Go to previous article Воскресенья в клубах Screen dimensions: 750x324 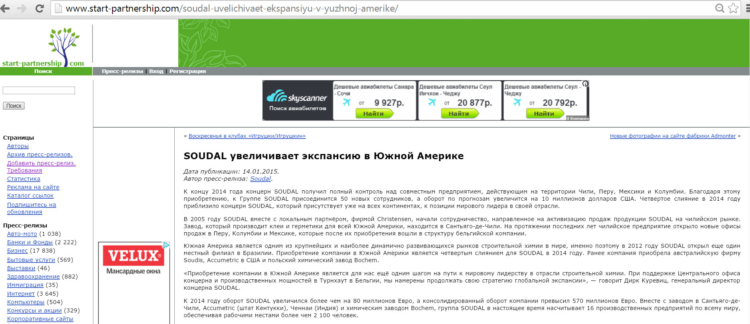click(x=247, y=136)
